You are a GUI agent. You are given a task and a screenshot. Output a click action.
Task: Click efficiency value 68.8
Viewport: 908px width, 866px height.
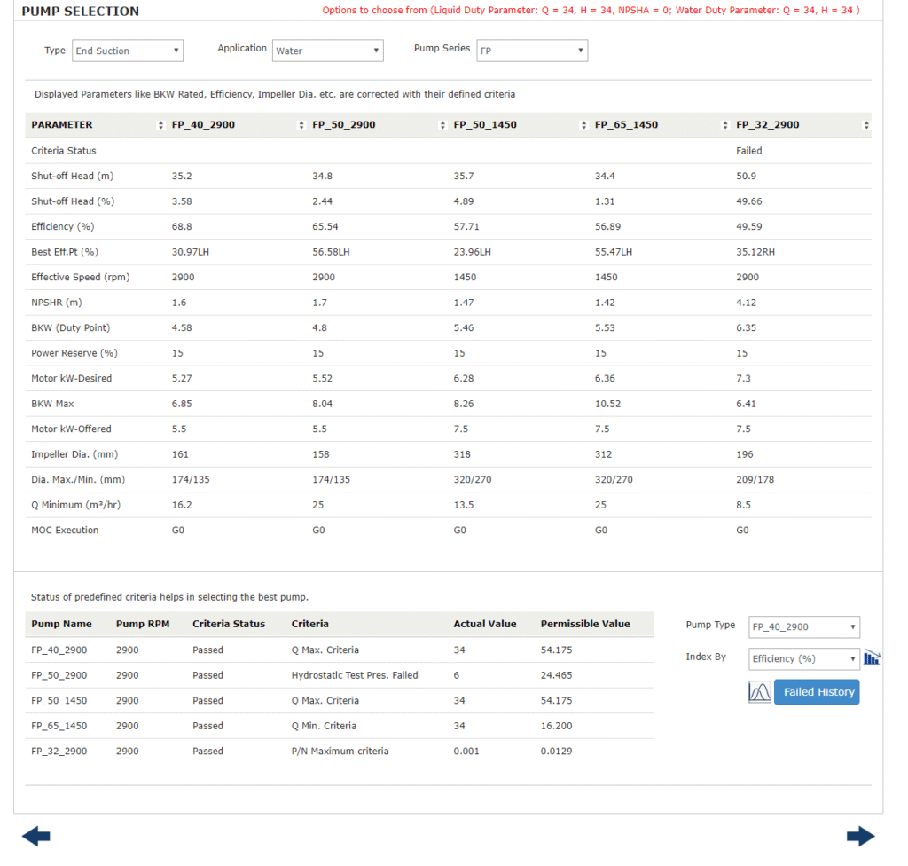click(x=182, y=226)
